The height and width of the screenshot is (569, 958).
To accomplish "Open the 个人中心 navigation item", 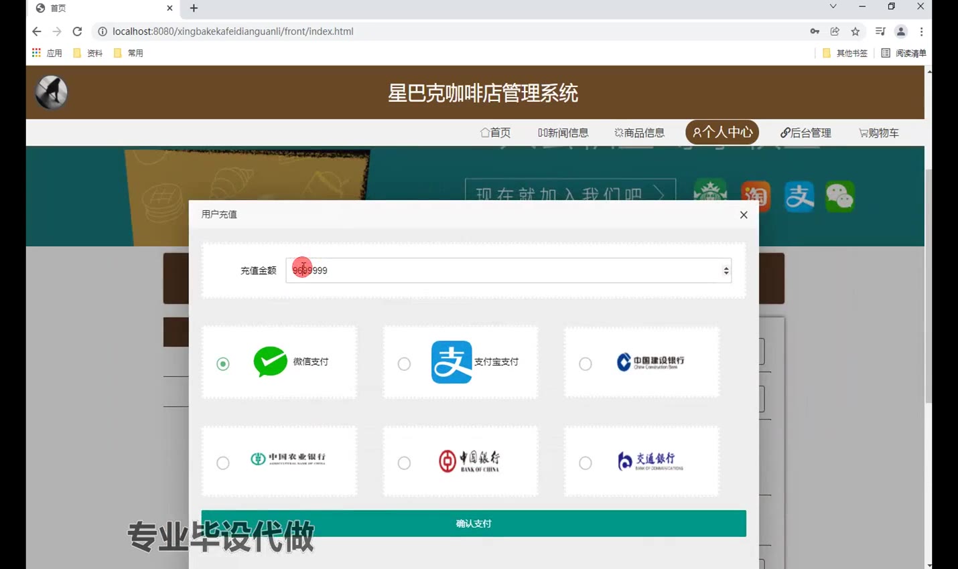I will 722,132.
